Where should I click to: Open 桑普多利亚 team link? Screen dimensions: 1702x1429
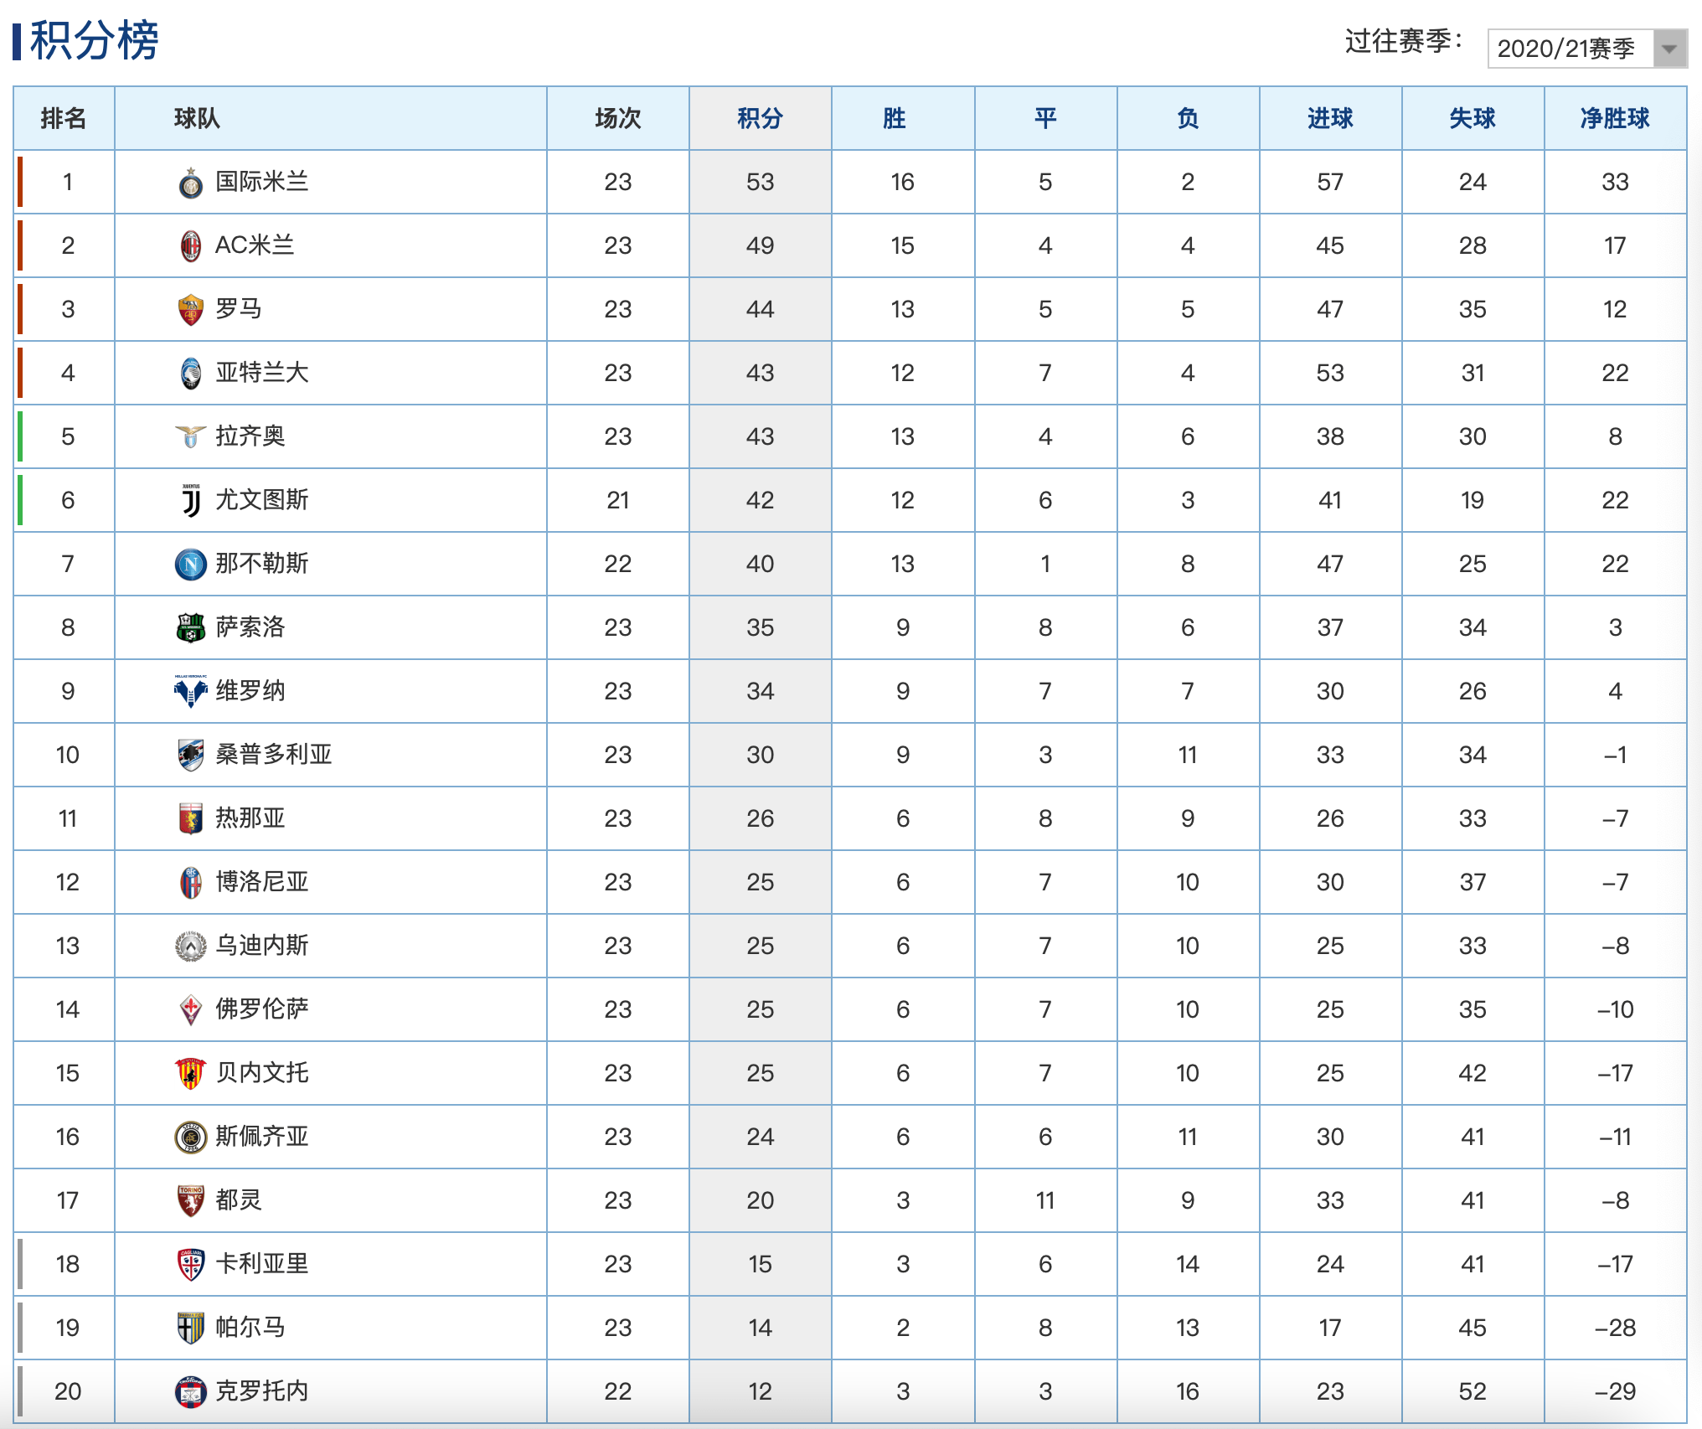(274, 755)
